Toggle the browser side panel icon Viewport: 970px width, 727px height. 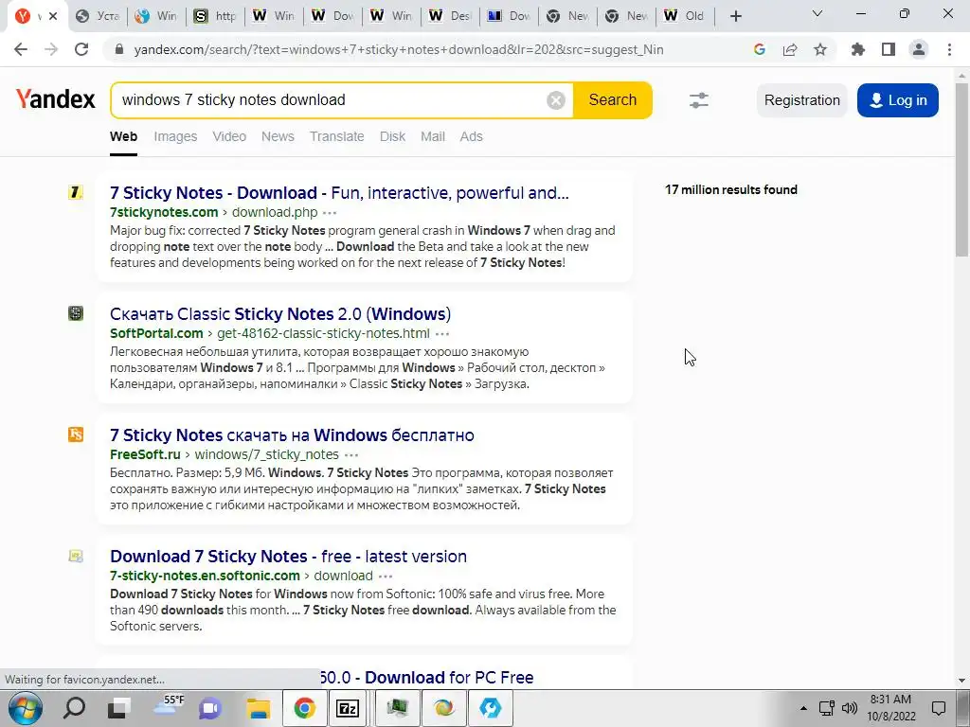(x=889, y=49)
